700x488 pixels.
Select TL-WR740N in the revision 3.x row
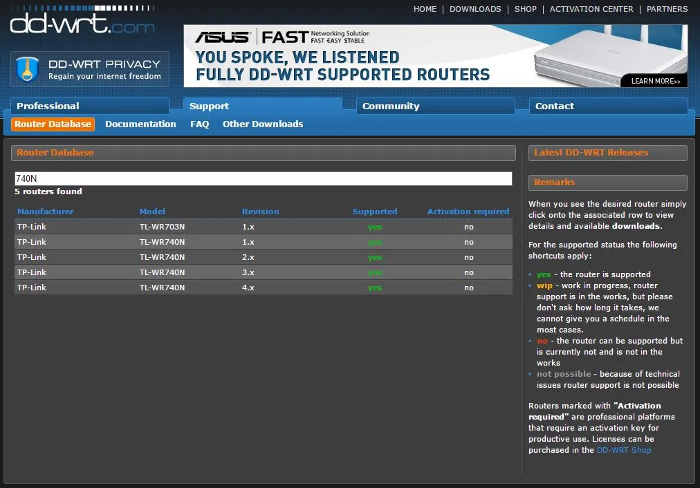coord(162,272)
